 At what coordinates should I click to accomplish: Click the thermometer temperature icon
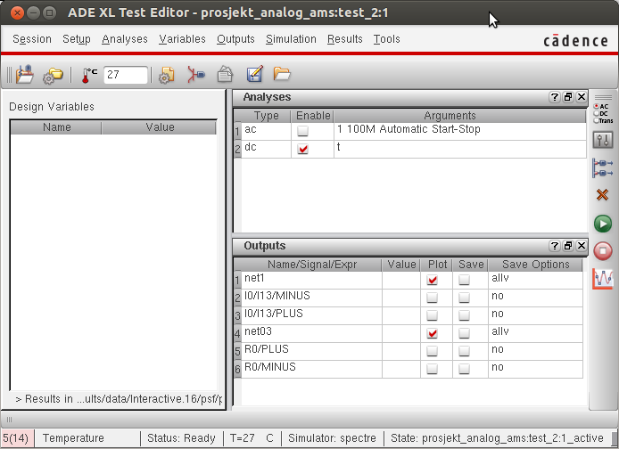[x=89, y=75]
